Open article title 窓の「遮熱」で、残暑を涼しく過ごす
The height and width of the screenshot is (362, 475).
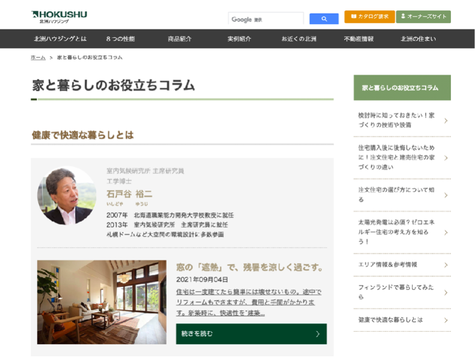point(251,267)
